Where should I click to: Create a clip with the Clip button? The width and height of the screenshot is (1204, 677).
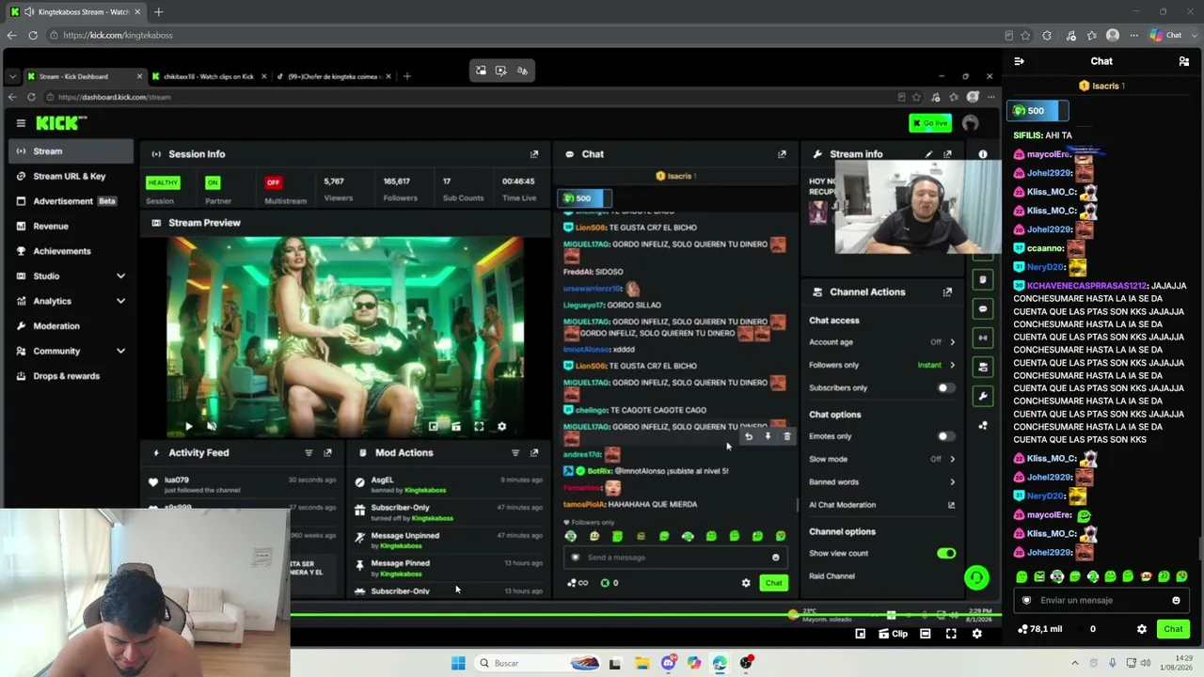click(893, 634)
